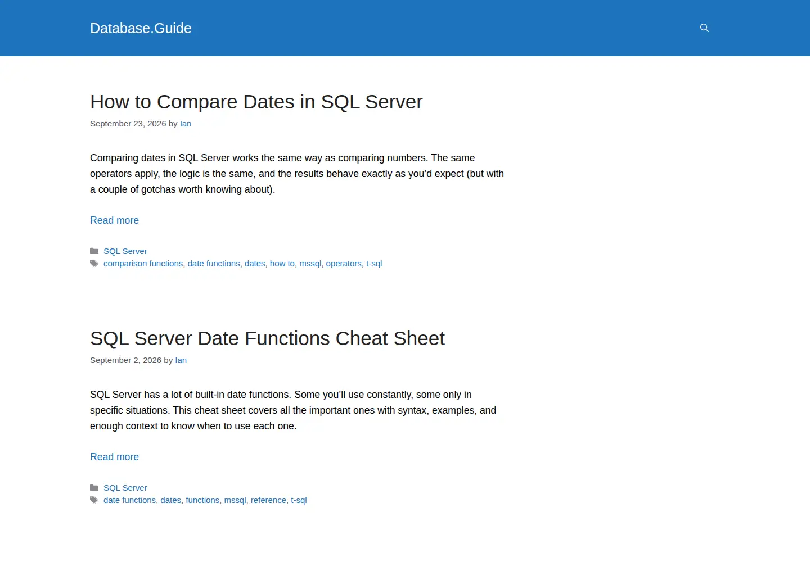Select the 'reference' tag
810x562 pixels.
[268, 500]
